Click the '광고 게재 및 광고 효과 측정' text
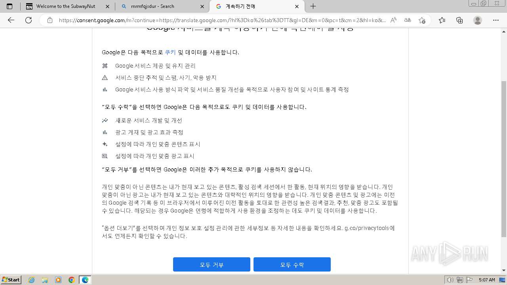The image size is (507, 285). point(149,132)
